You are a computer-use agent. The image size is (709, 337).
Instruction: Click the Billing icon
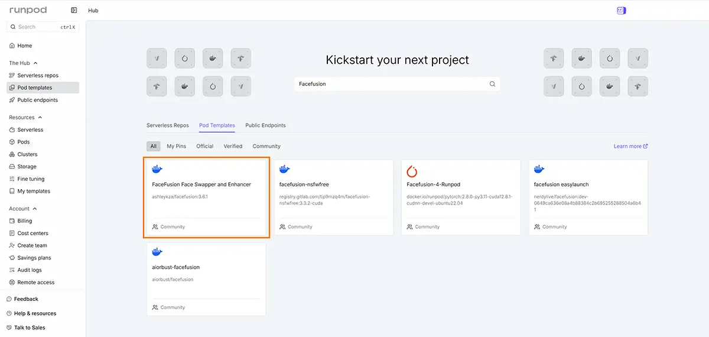click(12, 221)
